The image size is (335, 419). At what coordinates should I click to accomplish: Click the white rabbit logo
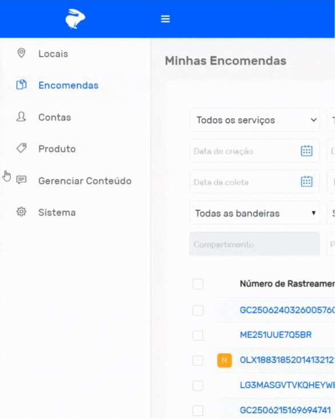click(x=75, y=19)
